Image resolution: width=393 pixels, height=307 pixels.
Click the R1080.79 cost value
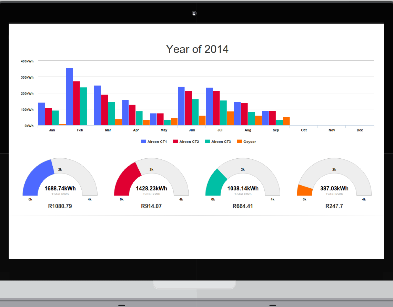click(60, 206)
